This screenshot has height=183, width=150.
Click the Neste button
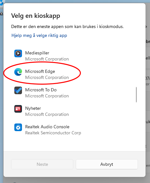click(42, 164)
